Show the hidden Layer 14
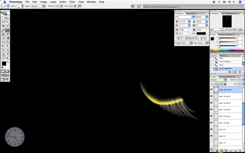The height and width of the screenshot is (153, 245). (212, 143)
